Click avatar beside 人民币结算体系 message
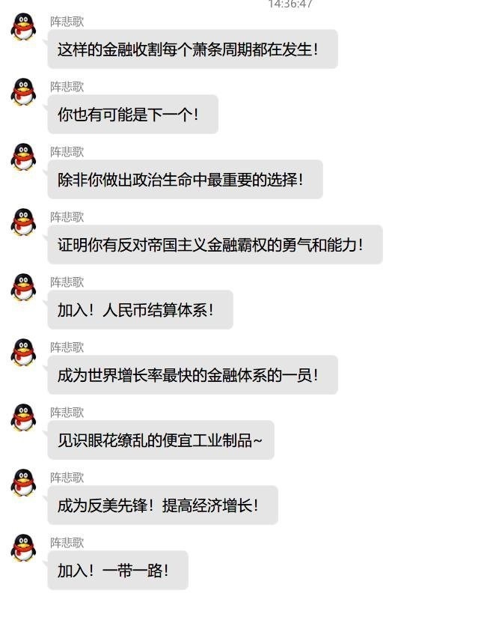The width and height of the screenshot is (487, 635). click(x=23, y=288)
